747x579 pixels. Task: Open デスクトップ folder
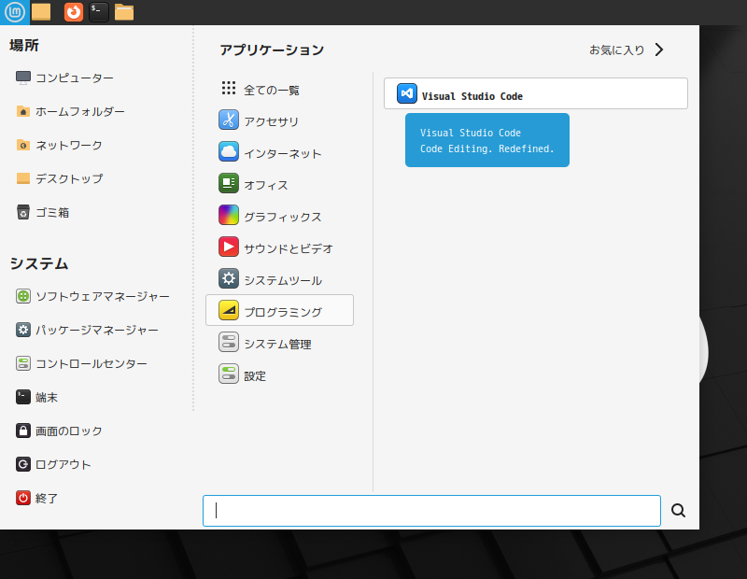pyautogui.click(x=60, y=178)
